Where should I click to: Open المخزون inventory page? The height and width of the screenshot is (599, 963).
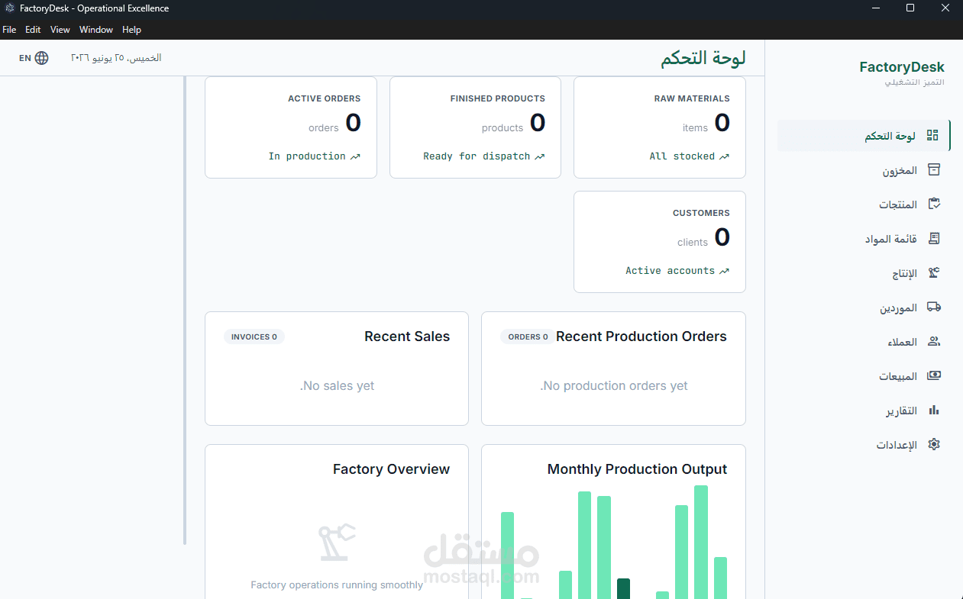864,169
